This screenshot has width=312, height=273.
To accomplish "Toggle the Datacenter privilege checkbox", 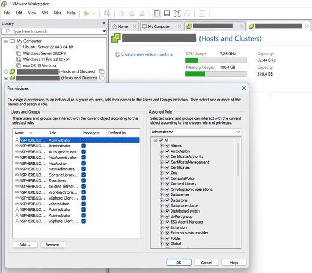I will [x=168, y=195].
